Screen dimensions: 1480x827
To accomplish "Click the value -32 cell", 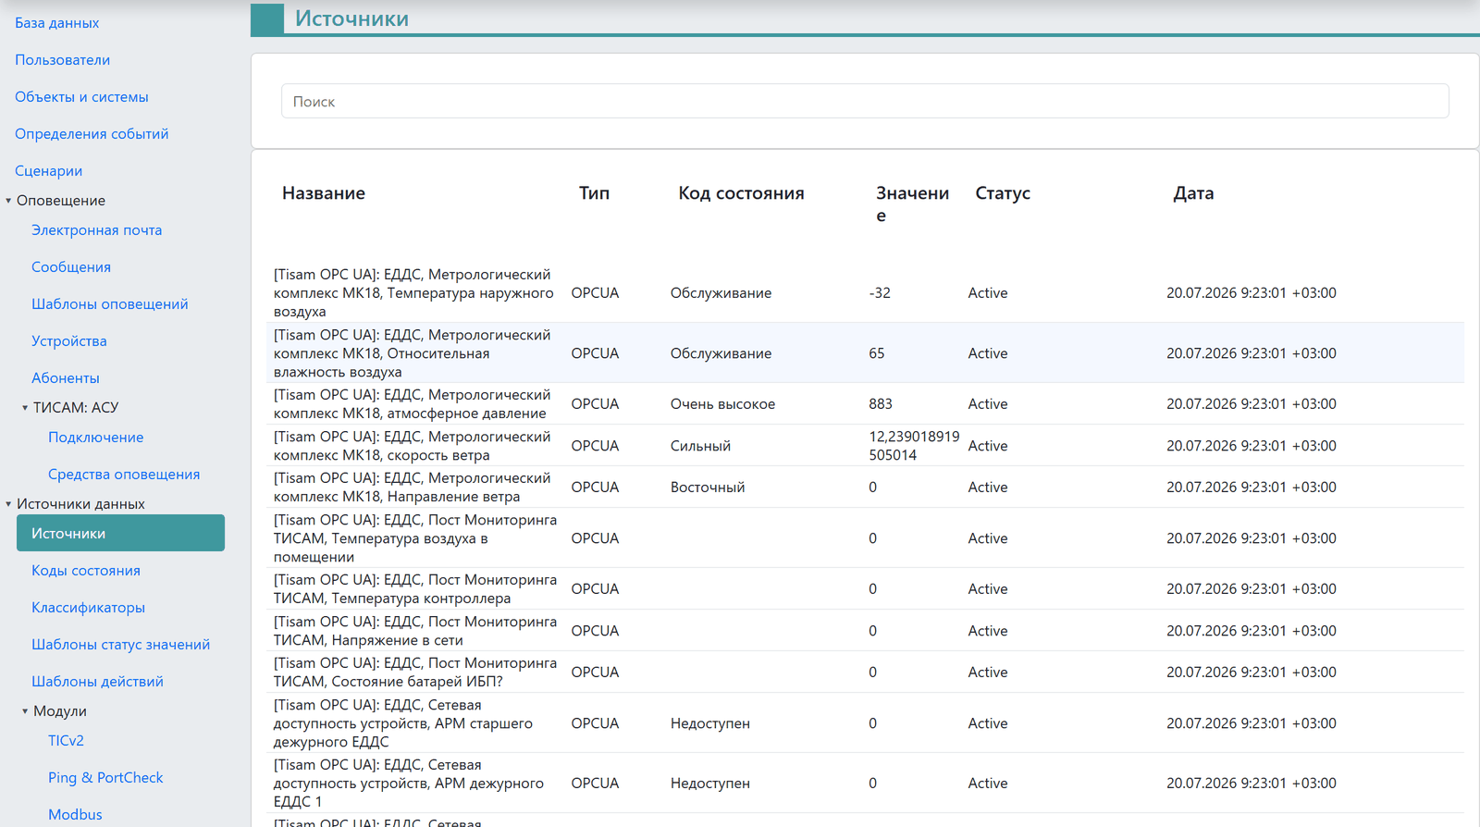I will (880, 292).
